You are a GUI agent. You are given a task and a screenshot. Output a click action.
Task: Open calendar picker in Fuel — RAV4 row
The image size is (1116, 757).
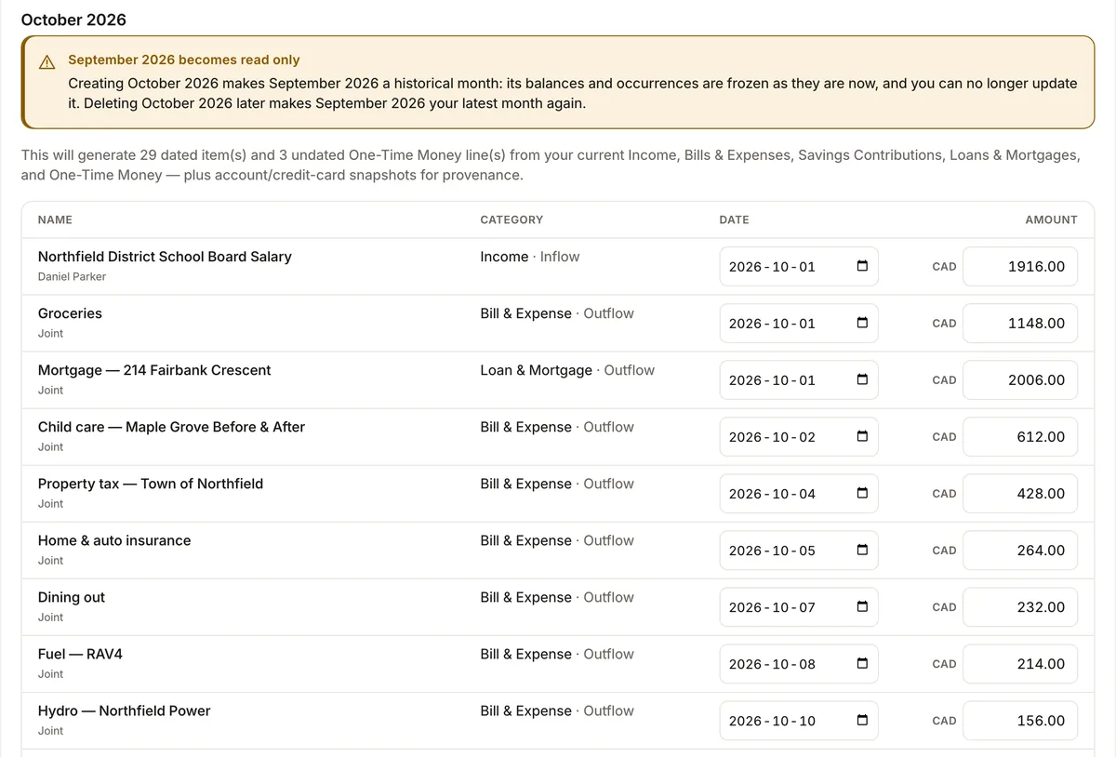coord(862,664)
